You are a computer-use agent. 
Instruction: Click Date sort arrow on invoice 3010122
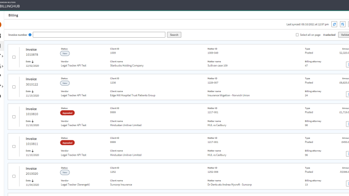coord(33,92)
